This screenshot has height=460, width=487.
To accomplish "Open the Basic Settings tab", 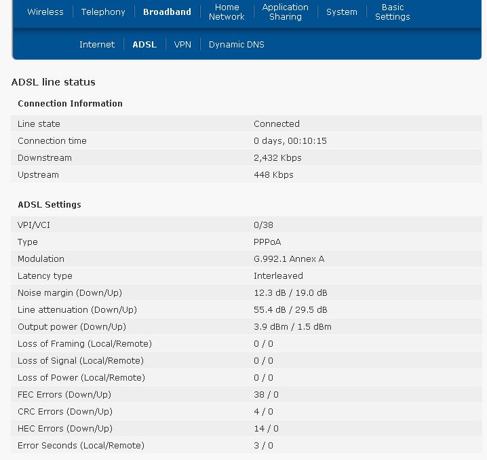I will point(392,12).
